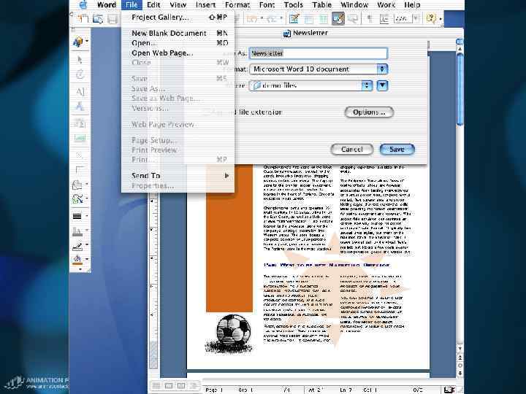526x394 pixels.
Task: Open the Window menu
Action: [x=354, y=4]
